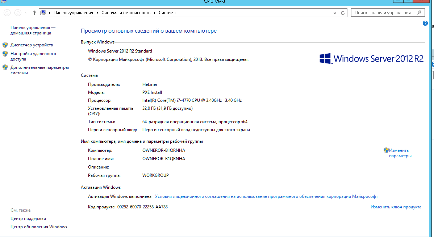434x237 pixels.
Task: Open recent locations dropdown arrow
Action: 26,13
